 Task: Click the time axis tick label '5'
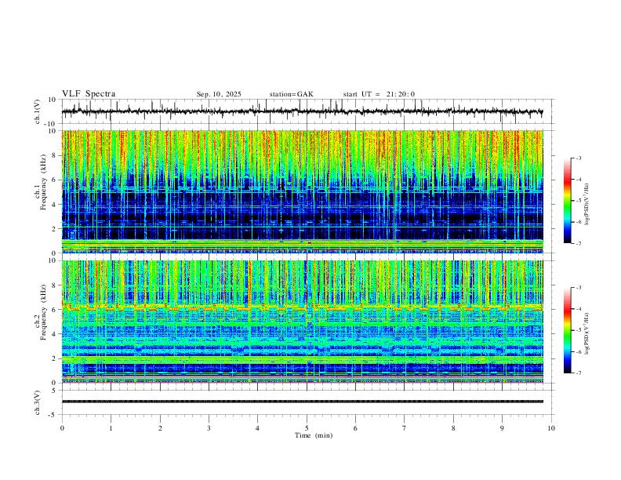(x=307, y=428)
